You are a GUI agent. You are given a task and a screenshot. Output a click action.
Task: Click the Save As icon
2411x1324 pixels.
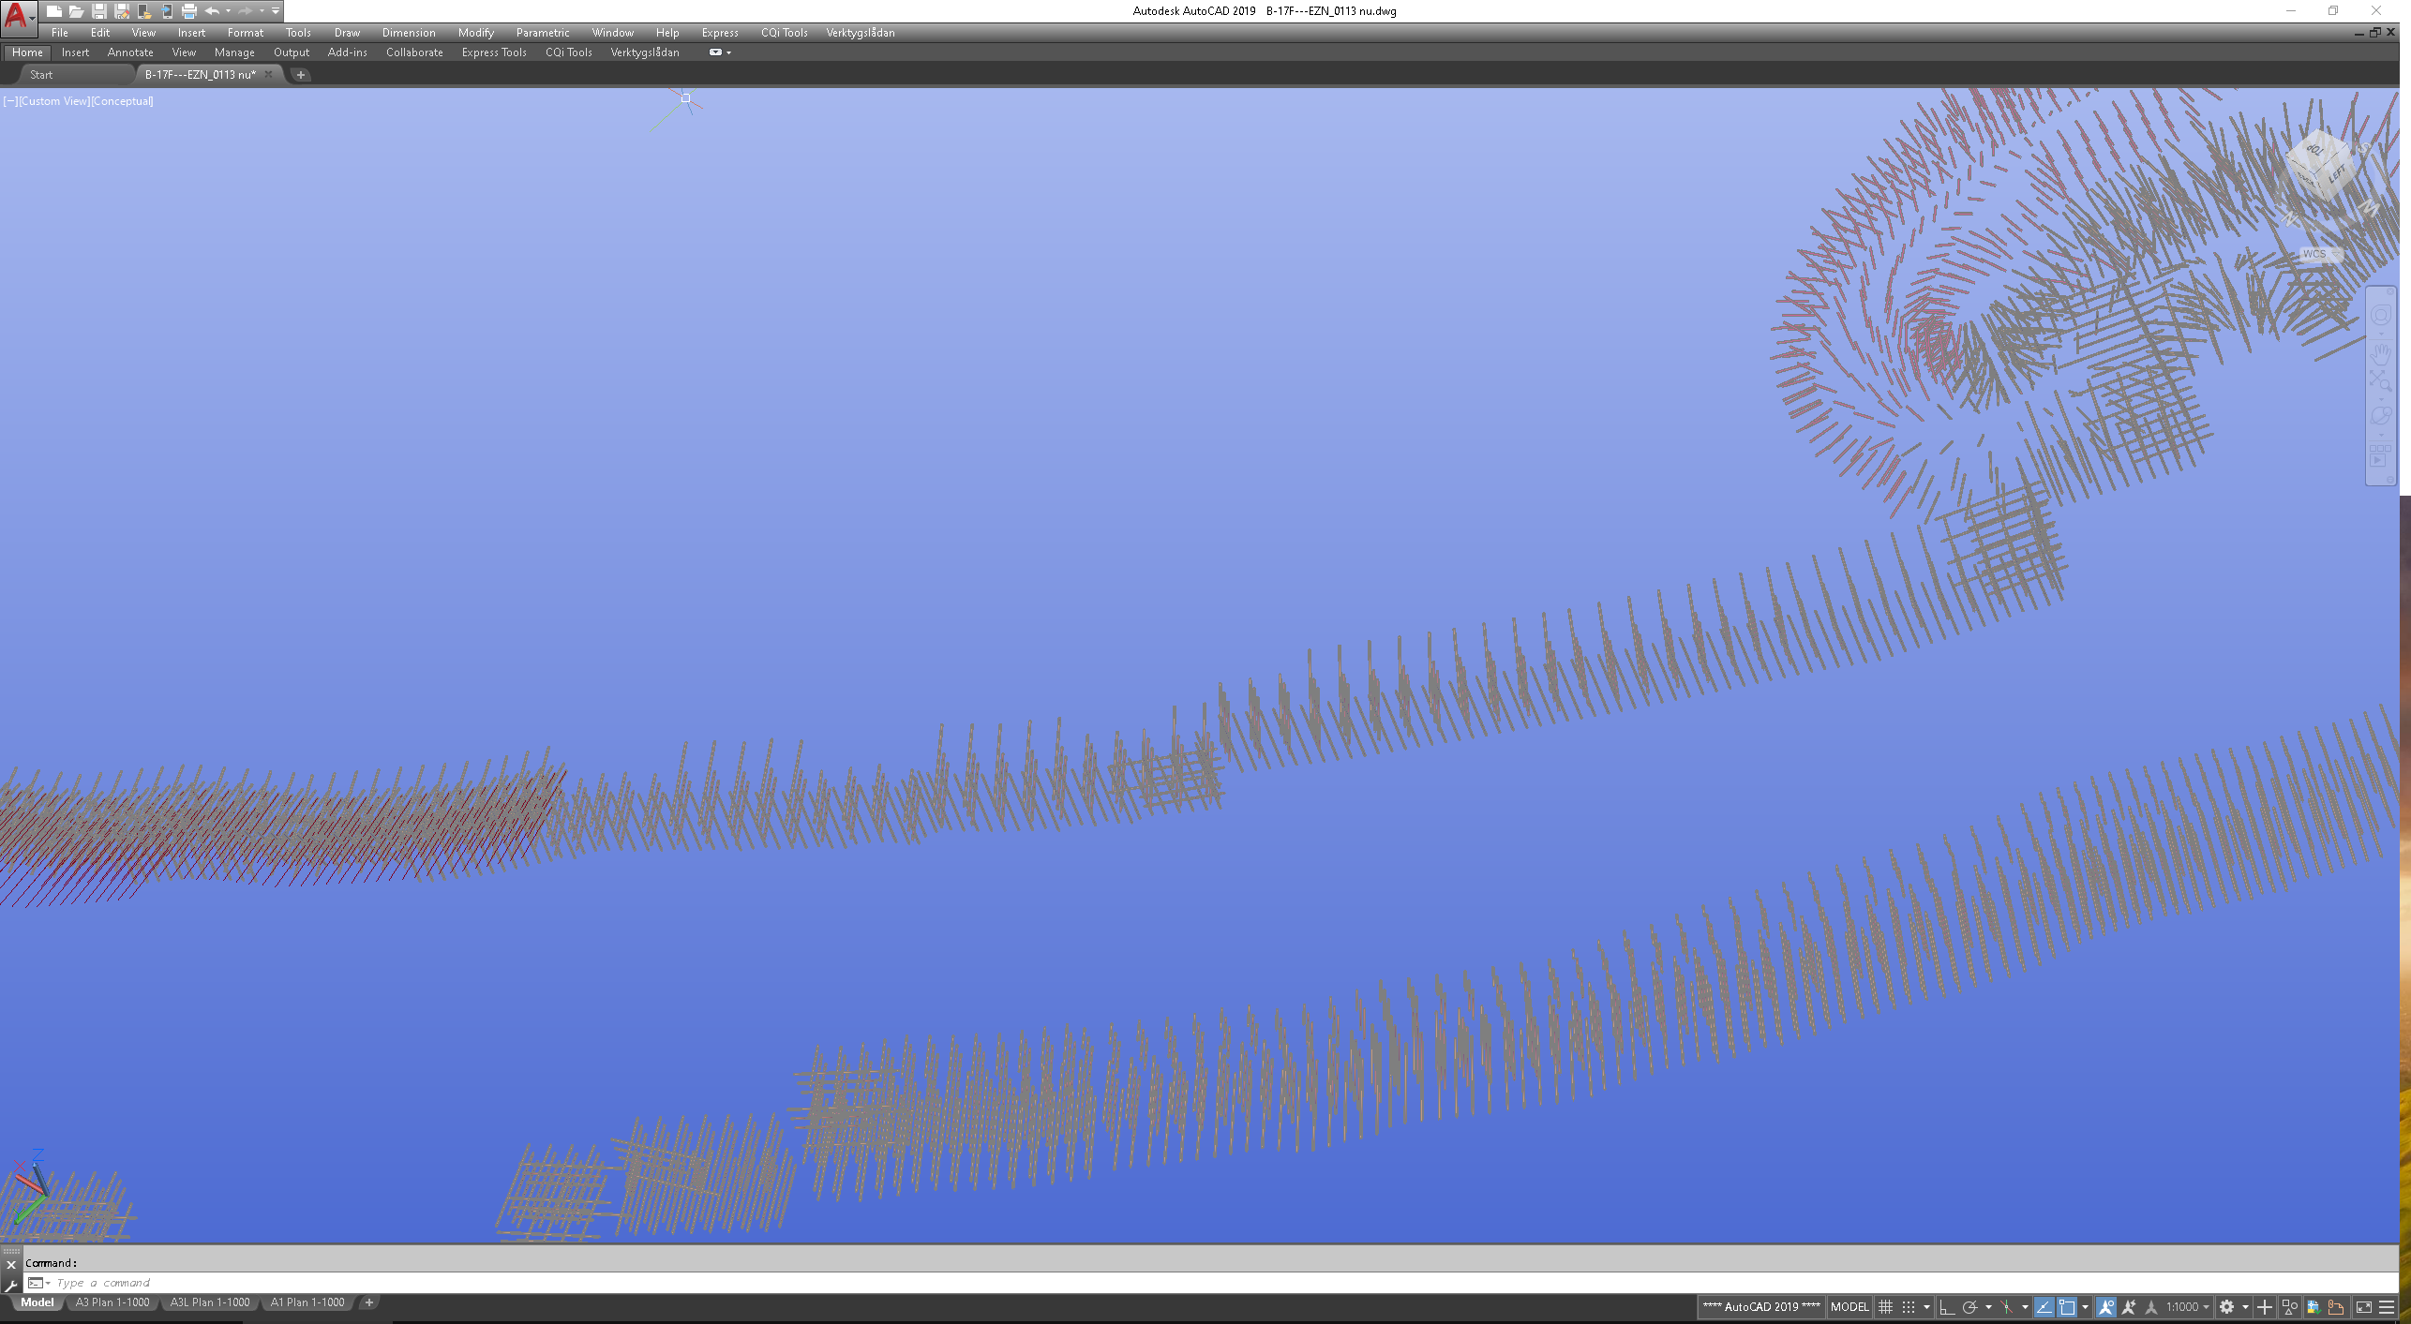pyautogui.click(x=122, y=11)
